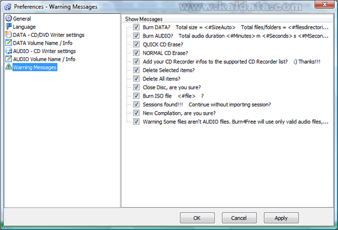This screenshot has width=338, height=230.
Task: Click the AUDIO Volume Name notepad icon
Action: pyautogui.click(x=9, y=59)
